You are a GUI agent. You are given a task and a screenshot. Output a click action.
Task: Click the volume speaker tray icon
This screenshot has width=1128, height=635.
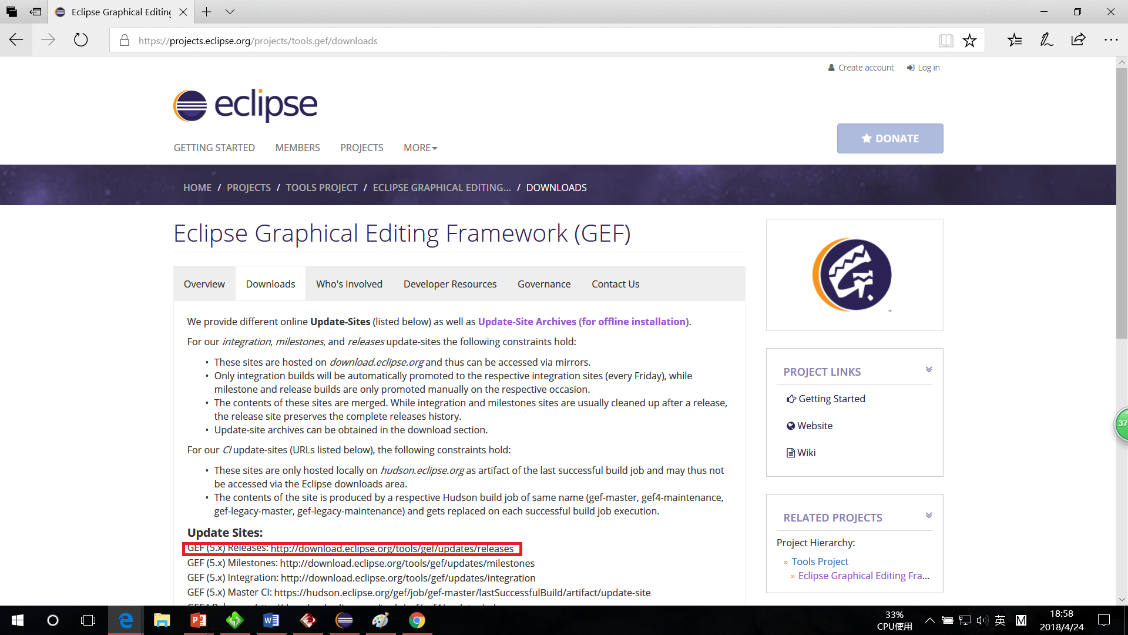[982, 620]
